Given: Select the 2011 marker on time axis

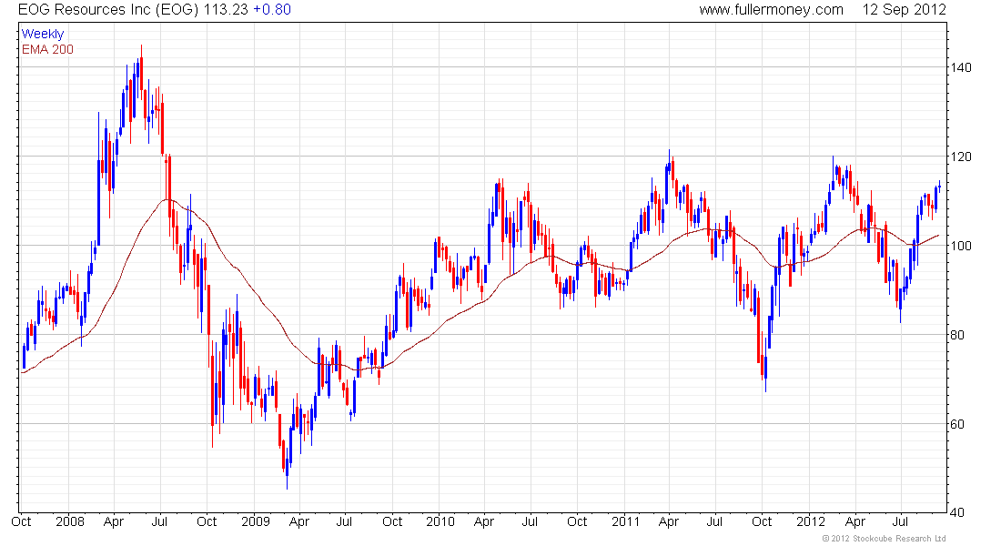Looking at the screenshot, I should tap(625, 522).
